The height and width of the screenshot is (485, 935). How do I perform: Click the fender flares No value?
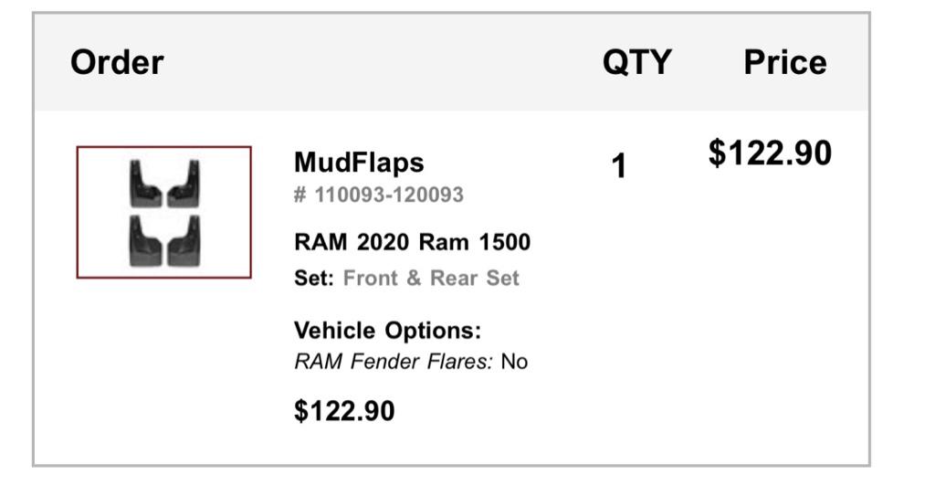coord(514,362)
